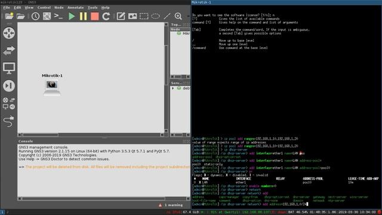Open the Edit menu

pyautogui.click(x=17, y=8)
